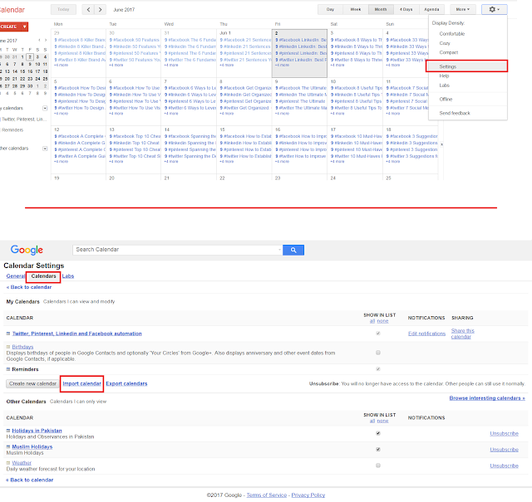Viewport: 532px width, 502px height.
Task: Click the top Back to calendar link
Action: pos(29,287)
